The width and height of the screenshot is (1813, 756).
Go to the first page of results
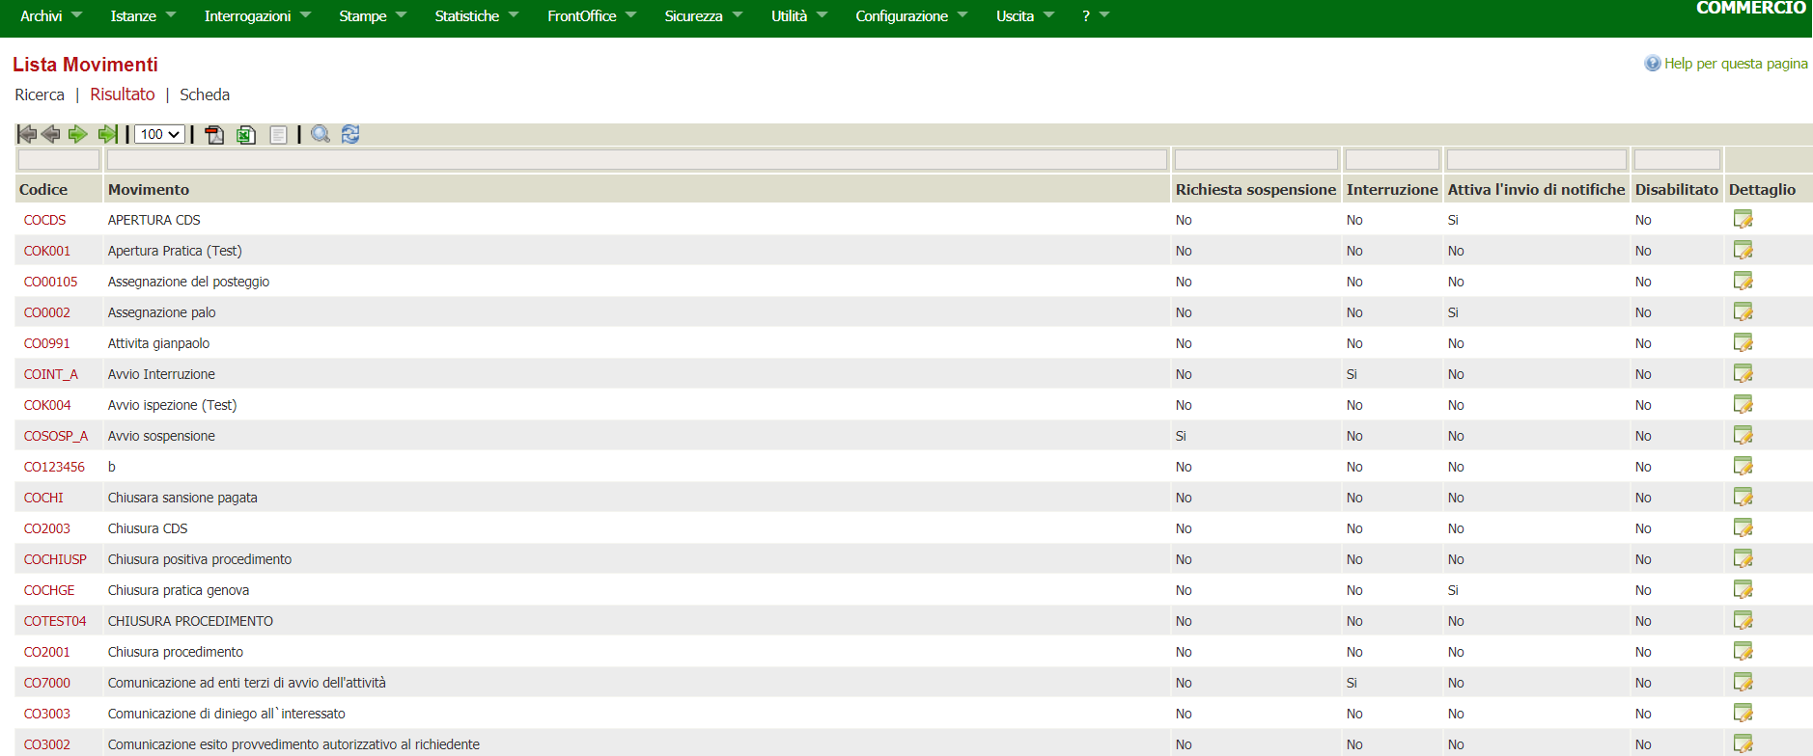pyautogui.click(x=27, y=134)
